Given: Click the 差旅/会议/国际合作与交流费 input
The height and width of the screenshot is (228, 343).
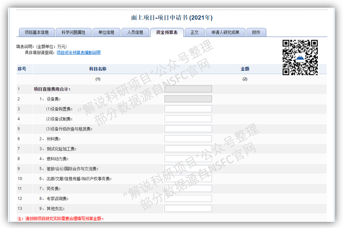Looking at the screenshot, I should pyautogui.click(x=188, y=169).
